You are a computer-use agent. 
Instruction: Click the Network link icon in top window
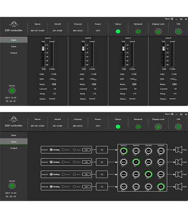pos(138,31)
